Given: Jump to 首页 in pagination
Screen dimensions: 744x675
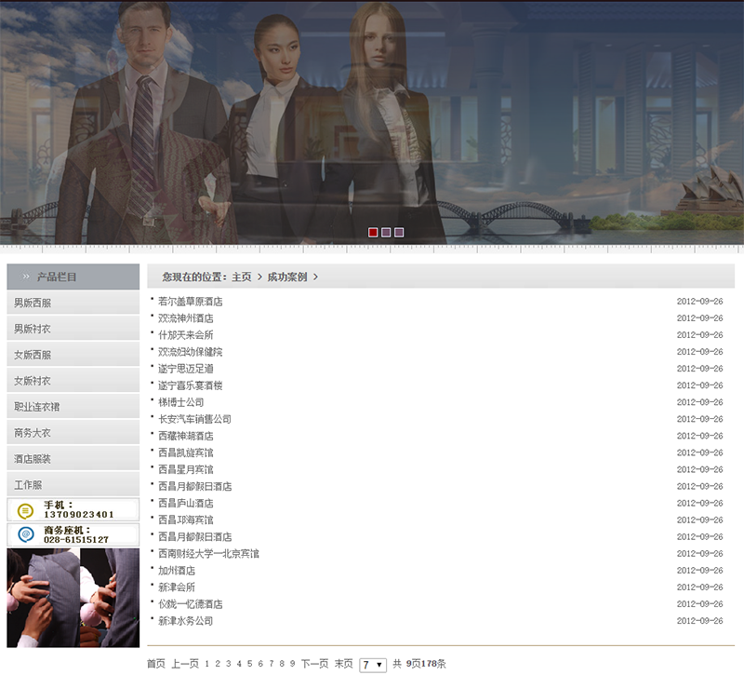Looking at the screenshot, I should 155,664.
